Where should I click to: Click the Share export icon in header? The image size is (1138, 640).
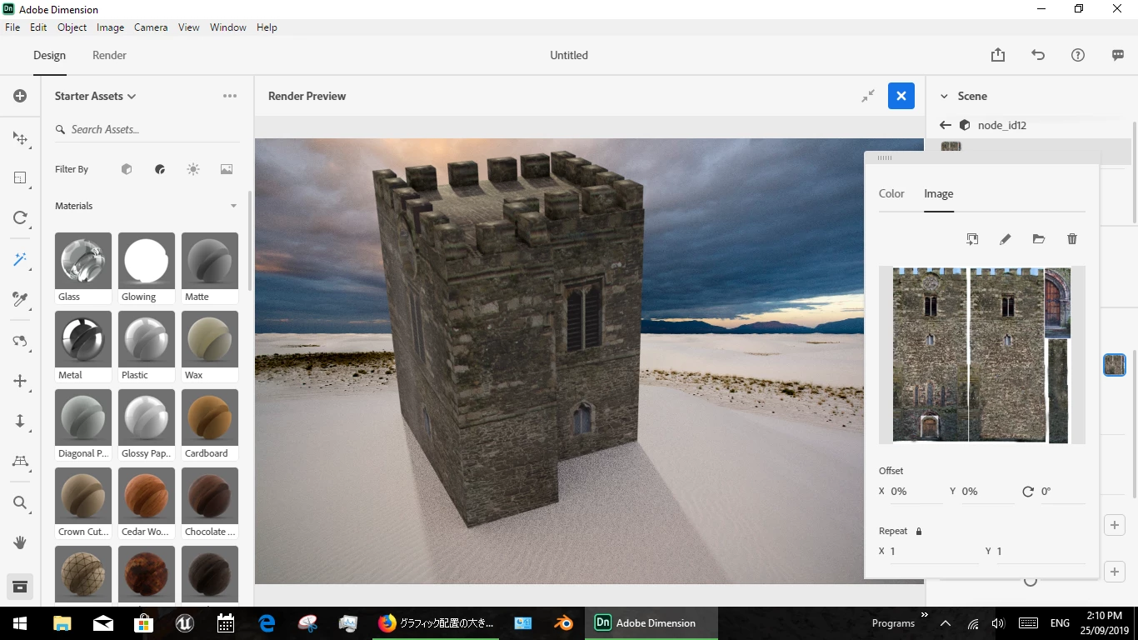click(998, 55)
